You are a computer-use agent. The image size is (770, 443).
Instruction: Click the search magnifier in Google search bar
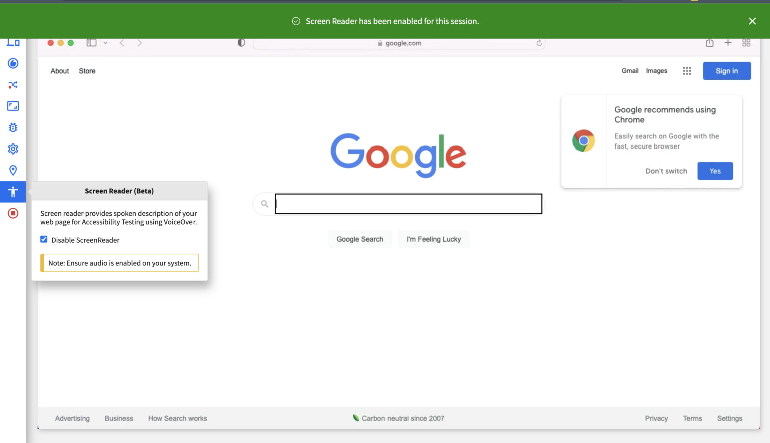click(264, 204)
